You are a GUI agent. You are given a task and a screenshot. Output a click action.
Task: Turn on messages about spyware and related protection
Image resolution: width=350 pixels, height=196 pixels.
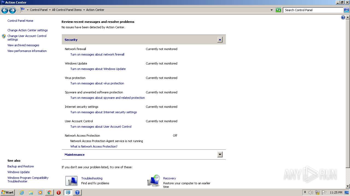[107, 98]
